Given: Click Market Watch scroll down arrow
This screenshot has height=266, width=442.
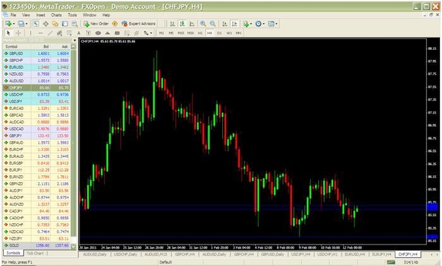Looking at the screenshot, I should click(x=74, y=246).
